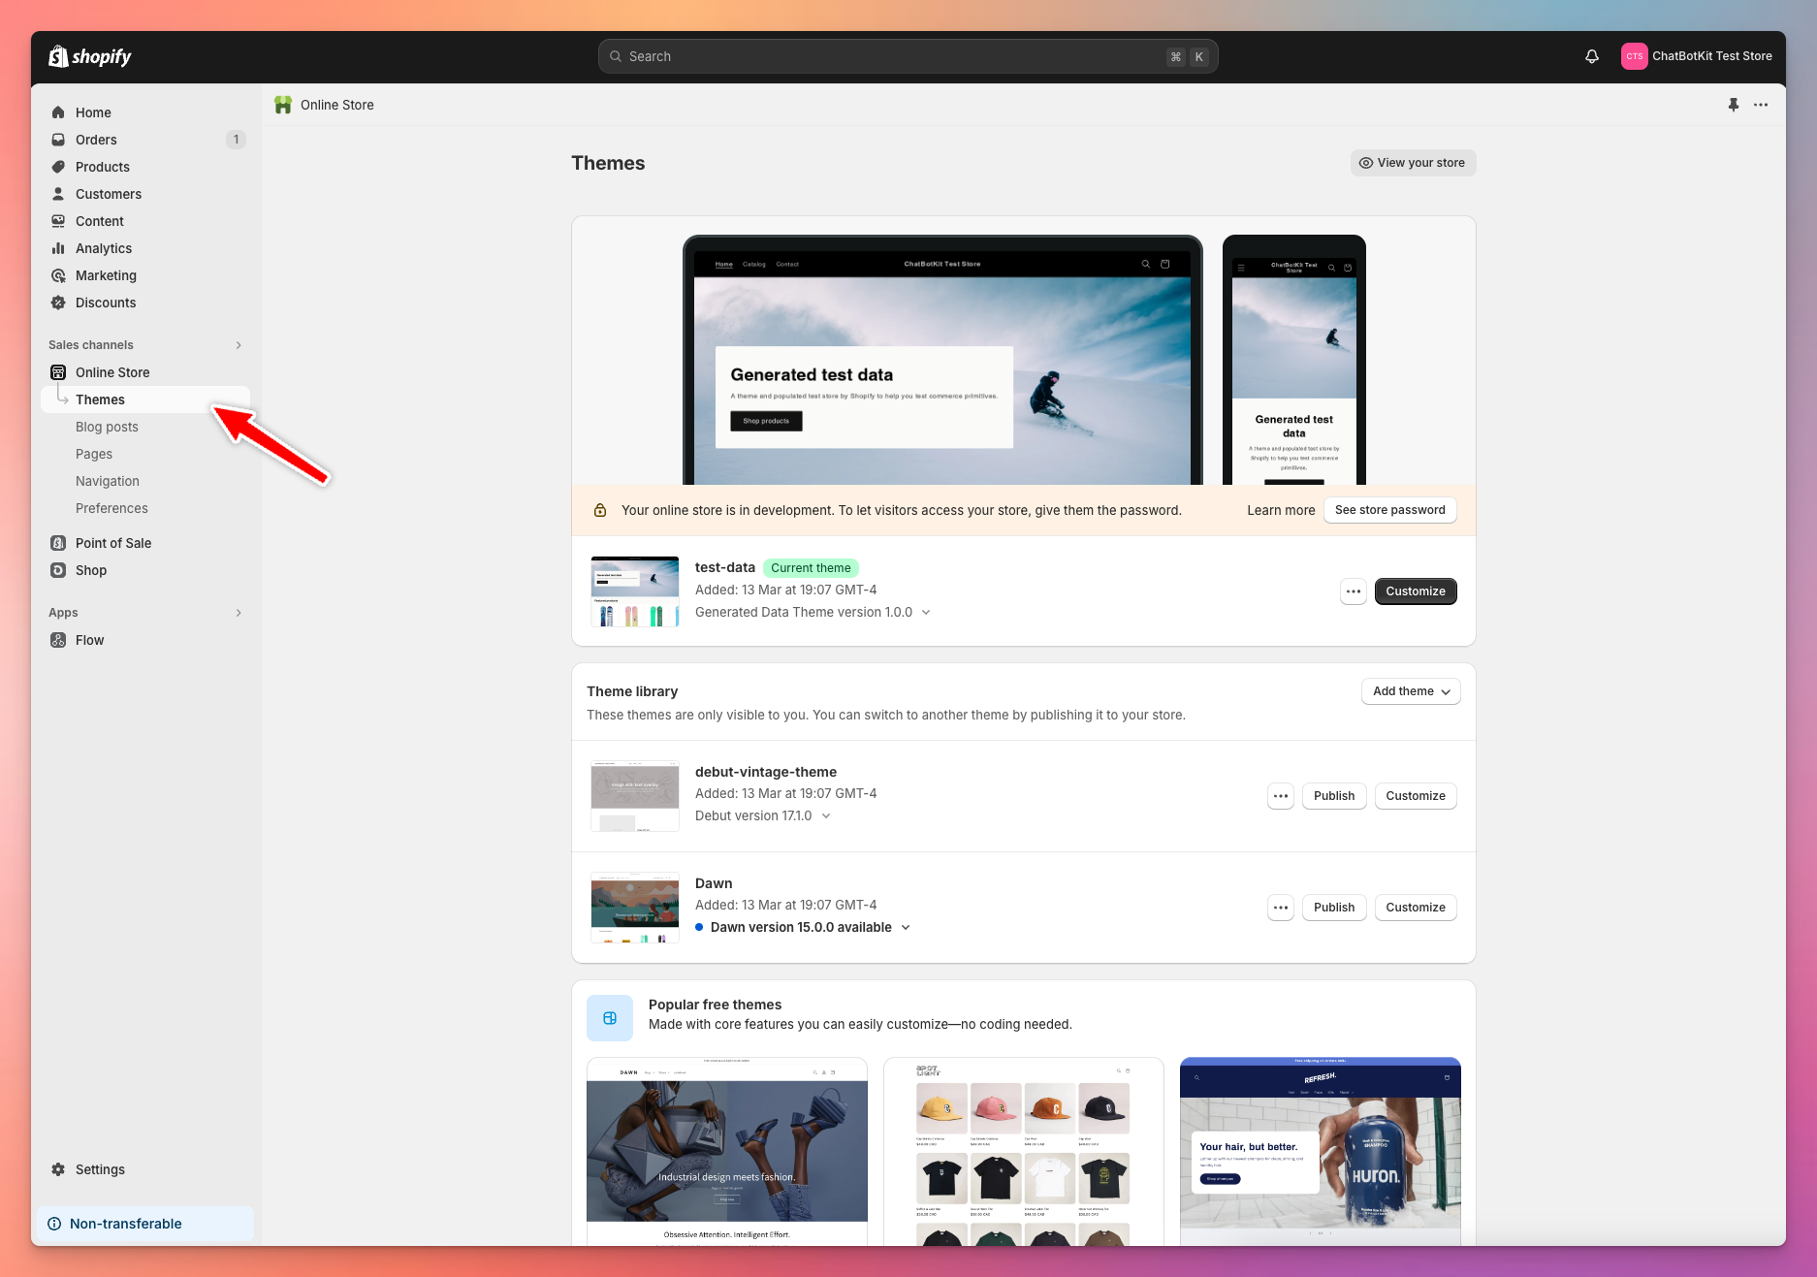Open the test-data theme actions menu
This screenshot has width=1817, height=1277.
[x=1354, y=591]
